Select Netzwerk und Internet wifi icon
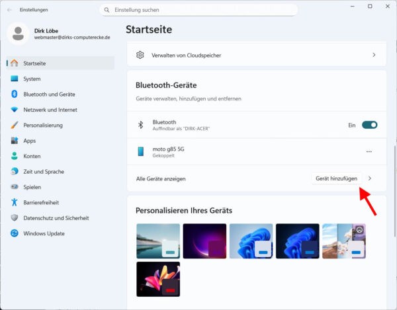The height and width of the screenshot is (310, 397). coord(15,110)
